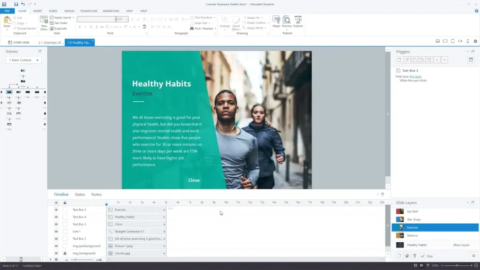Delete the selected slide layer
This screenshot has width=480, height=270.
(415, 255)
